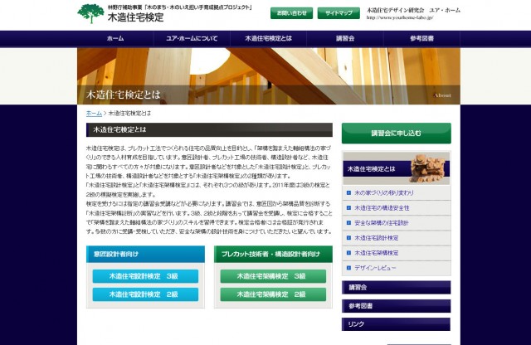Screen dimensions: 531x345
Task: Select green 木造住宅架構検定 2級 button
Action: (273, 294)
